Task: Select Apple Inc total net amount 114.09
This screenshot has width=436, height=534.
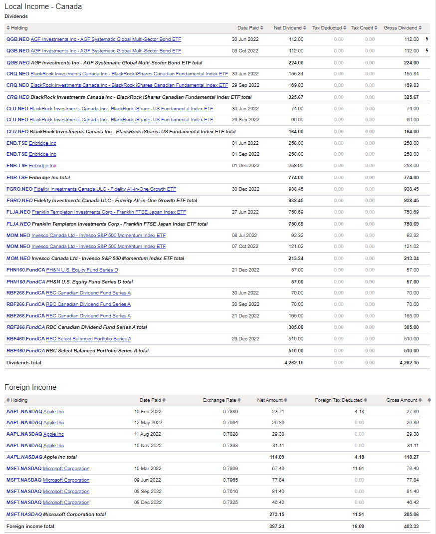Action: pyautogui.click(x=277, y=457)
